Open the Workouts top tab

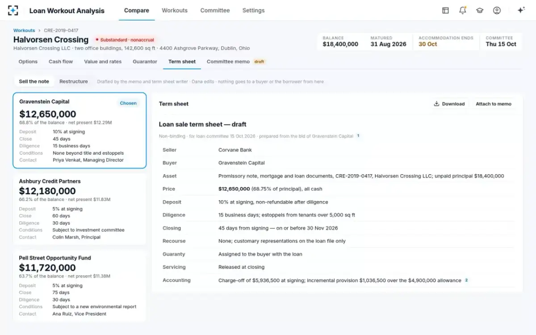coord(175,10)
